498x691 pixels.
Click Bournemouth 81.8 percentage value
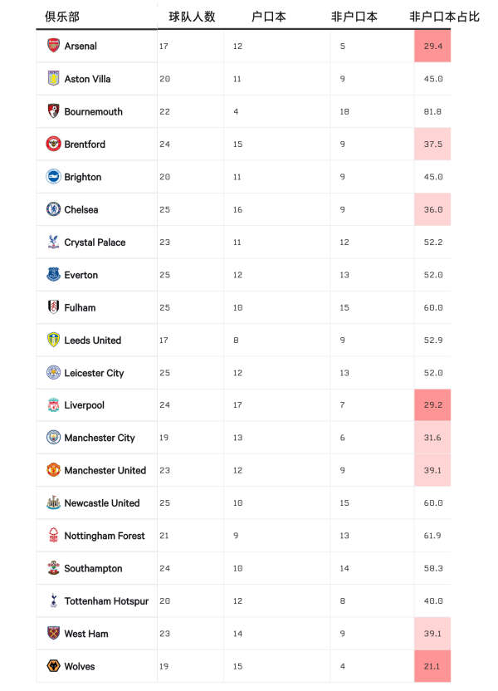[432, 111]
